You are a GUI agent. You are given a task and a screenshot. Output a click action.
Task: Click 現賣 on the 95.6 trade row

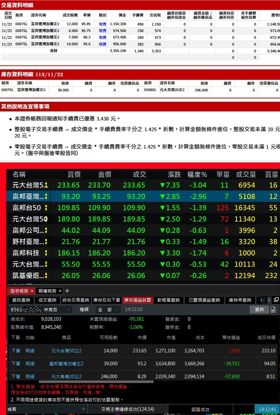tap(102, 44)
